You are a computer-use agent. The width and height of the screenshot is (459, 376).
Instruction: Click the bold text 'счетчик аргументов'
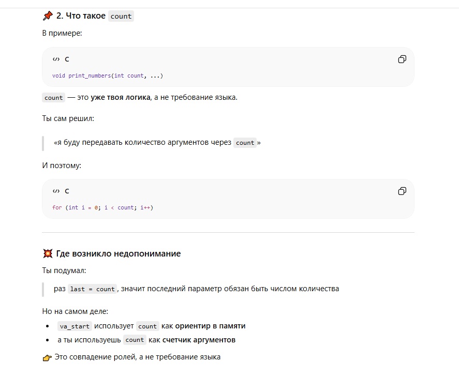click(x=199, y=340)
